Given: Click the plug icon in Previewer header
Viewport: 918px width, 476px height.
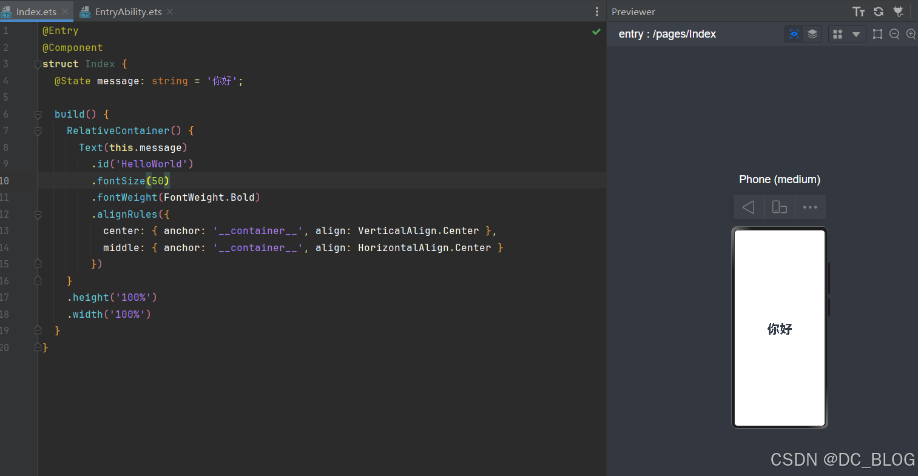Looking at the screenshot, I should point(899,12).
